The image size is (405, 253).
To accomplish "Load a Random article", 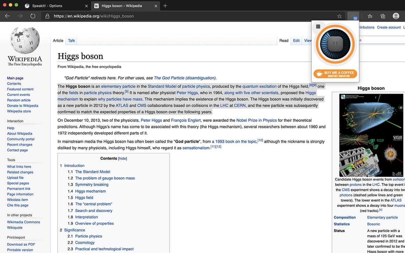I will [x=19, y=100].
